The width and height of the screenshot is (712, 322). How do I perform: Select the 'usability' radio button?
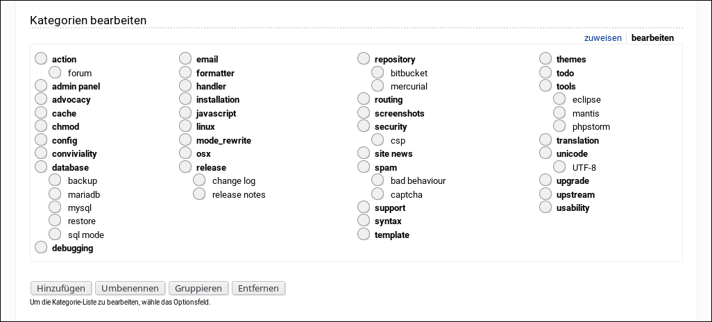(545, 207)
